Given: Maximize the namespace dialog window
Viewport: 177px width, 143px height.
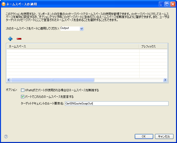Looking at the screenshot, I should coord(167,4).
